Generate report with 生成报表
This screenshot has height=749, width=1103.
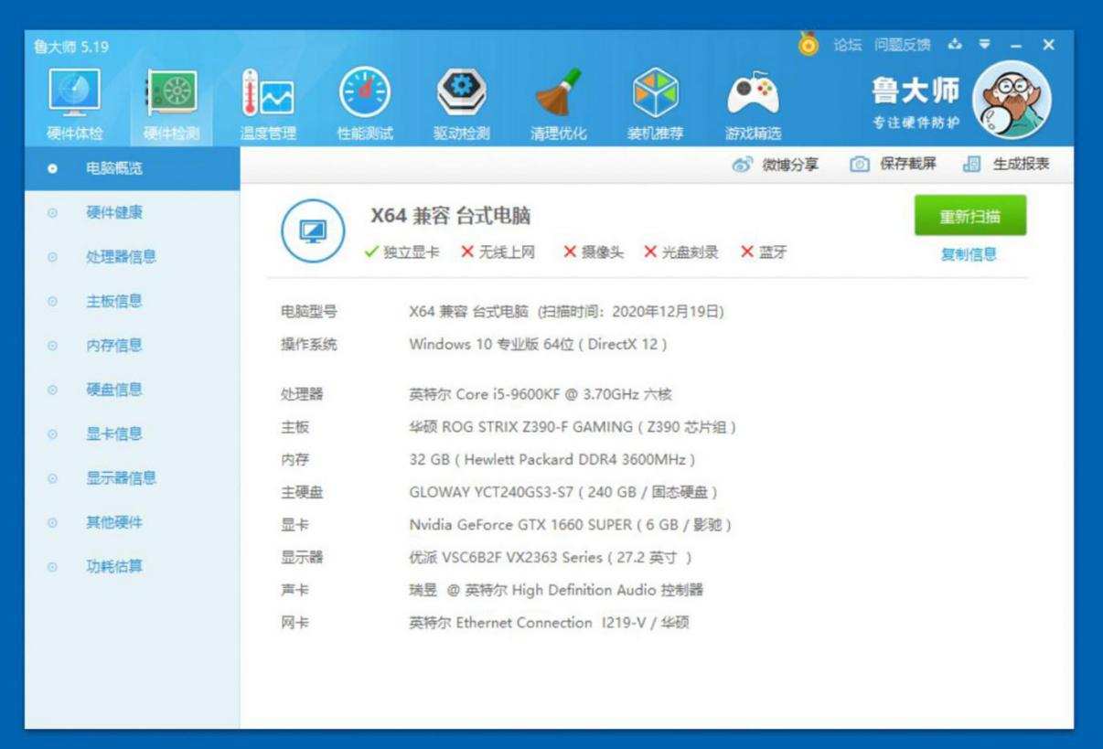[1006, 165]
